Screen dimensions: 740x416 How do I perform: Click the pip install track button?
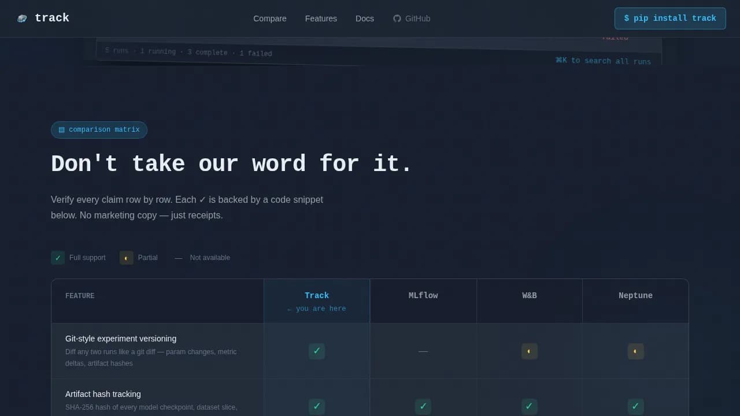pos(670,18)
